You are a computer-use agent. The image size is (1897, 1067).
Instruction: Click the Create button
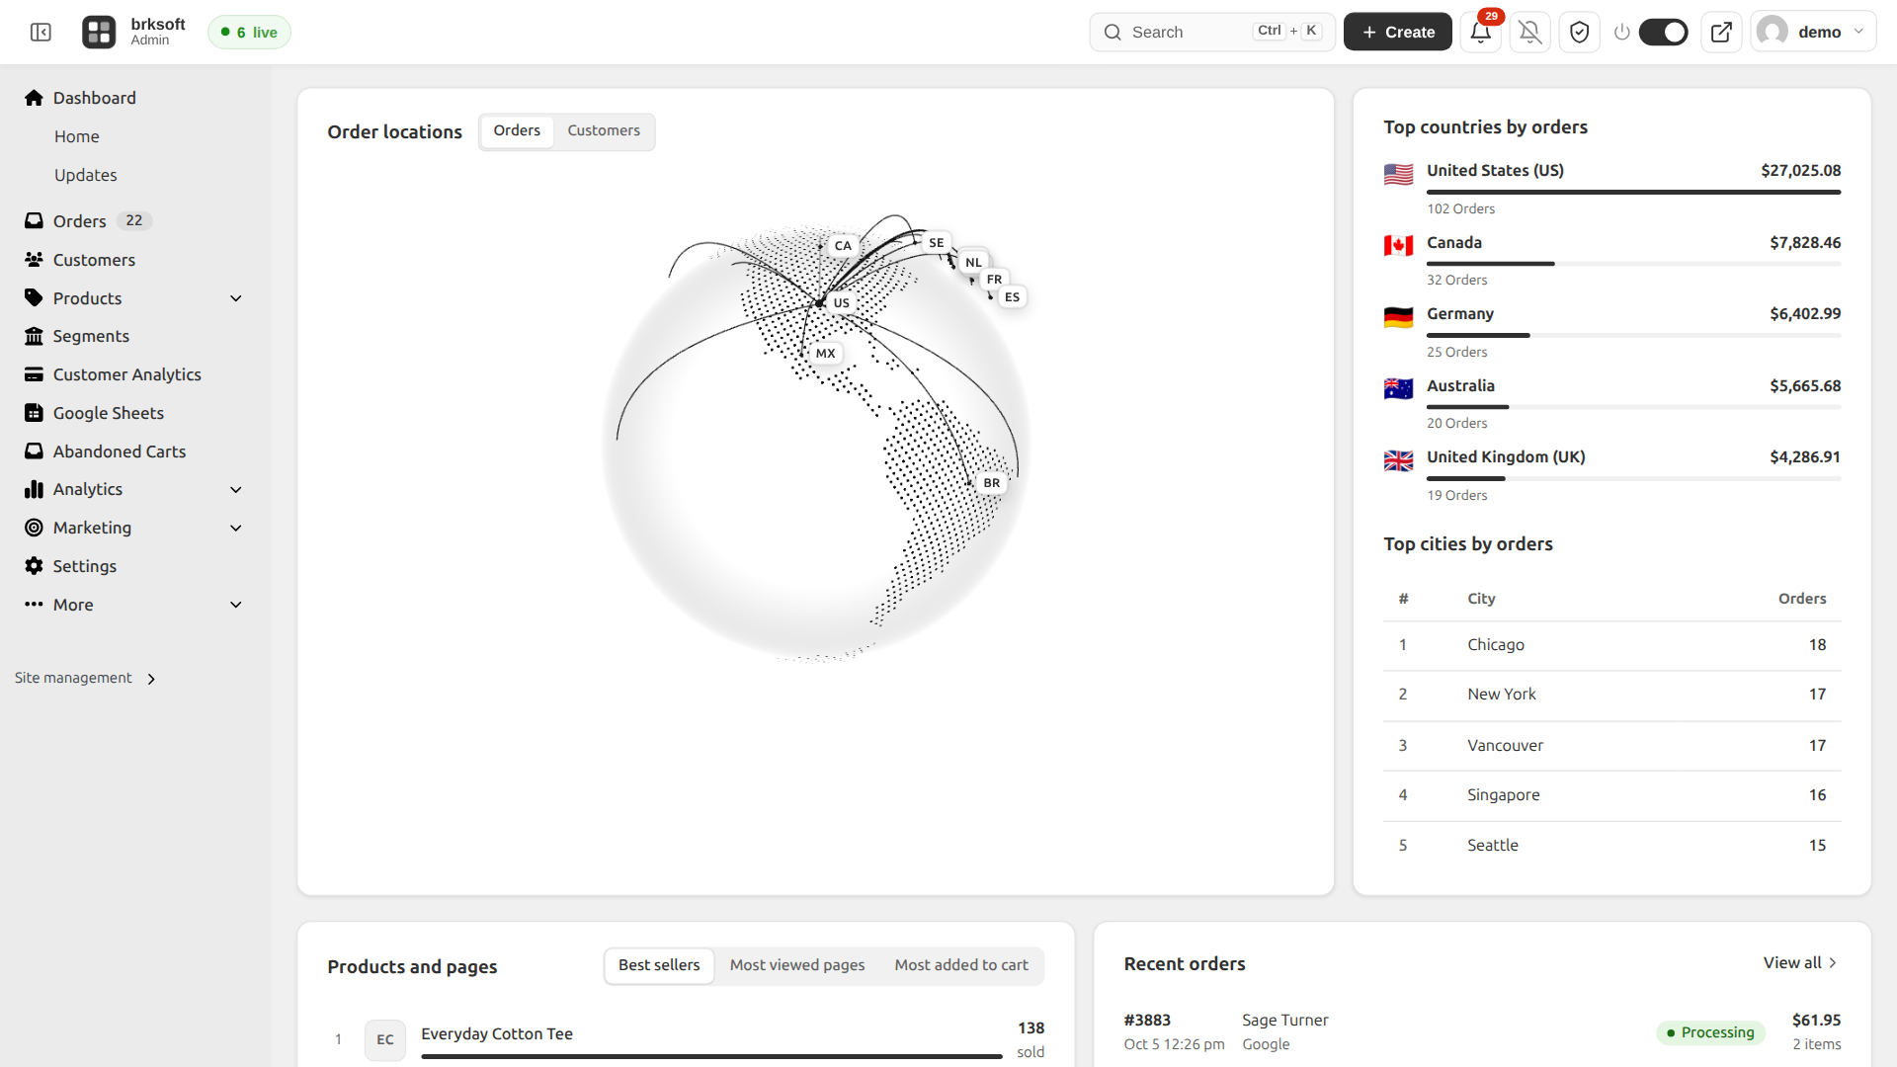[x=1397, y=33]
